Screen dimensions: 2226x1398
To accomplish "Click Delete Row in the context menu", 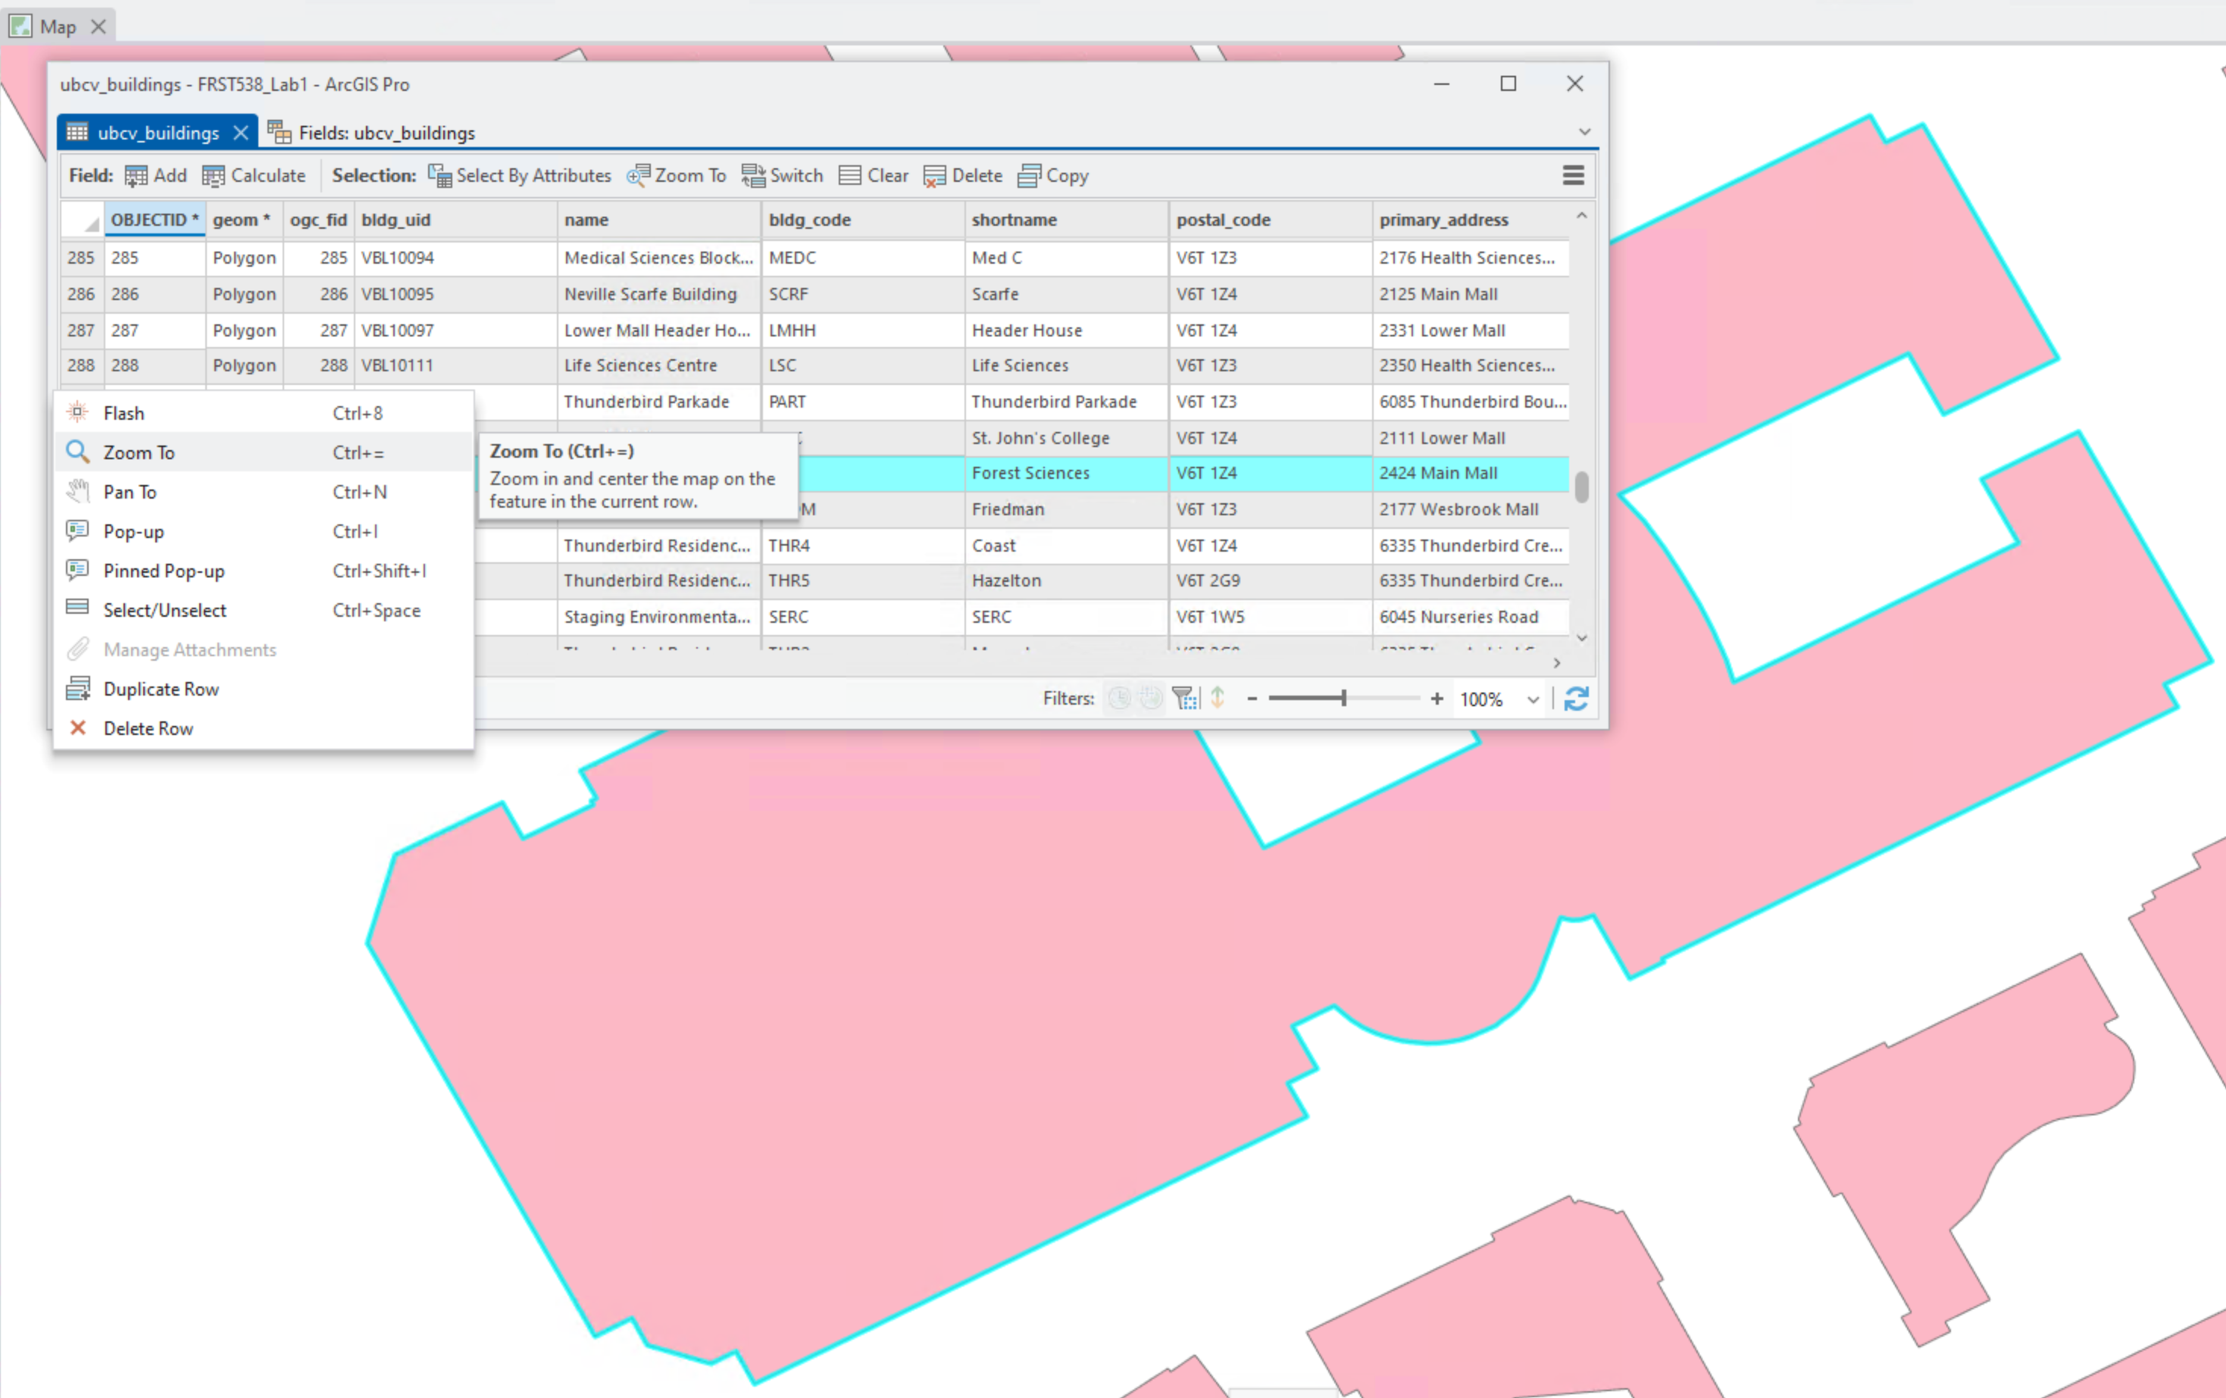I will pos(148,729).
